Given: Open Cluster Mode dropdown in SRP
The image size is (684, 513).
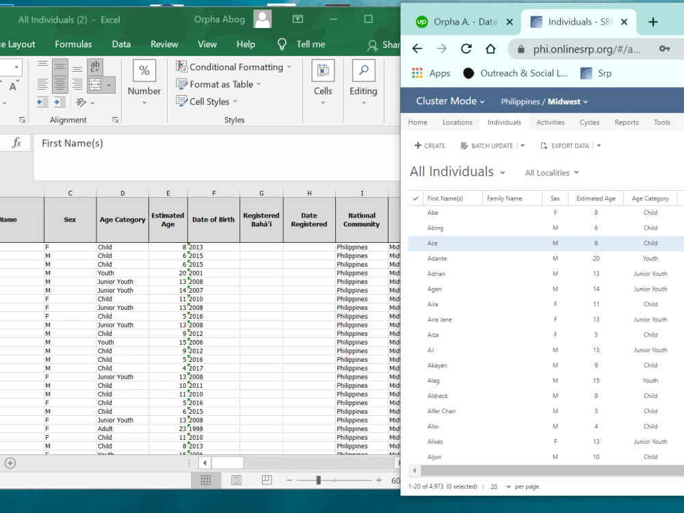Looking at the screenshot, I should (x=450, y=101).
